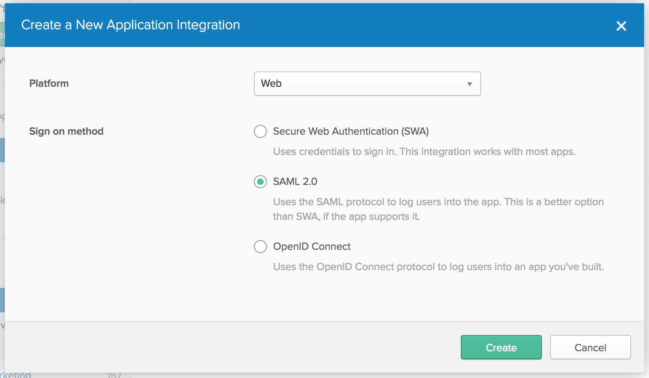
Task: Open the Platform dropdown showing Web
Action: [367, 84]
